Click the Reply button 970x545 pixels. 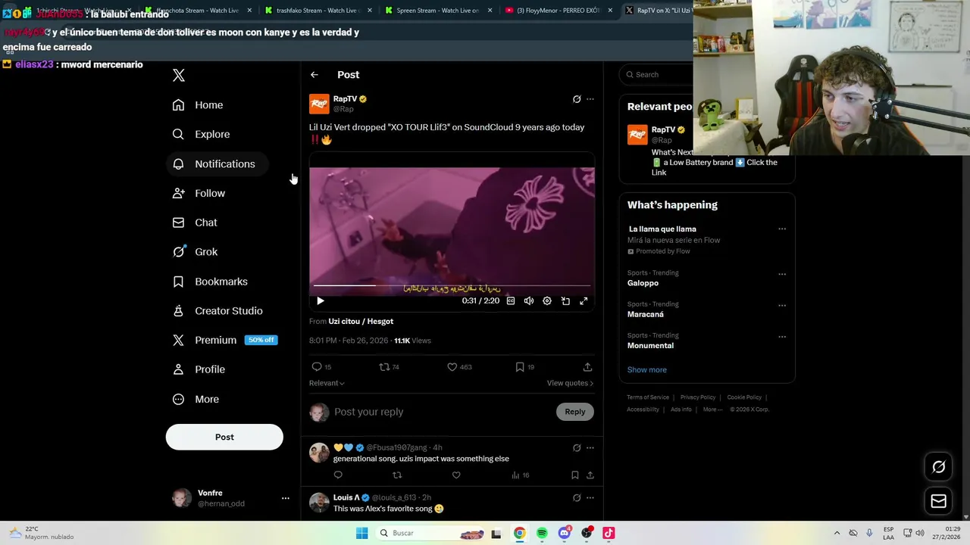click(x=575, y=412)
